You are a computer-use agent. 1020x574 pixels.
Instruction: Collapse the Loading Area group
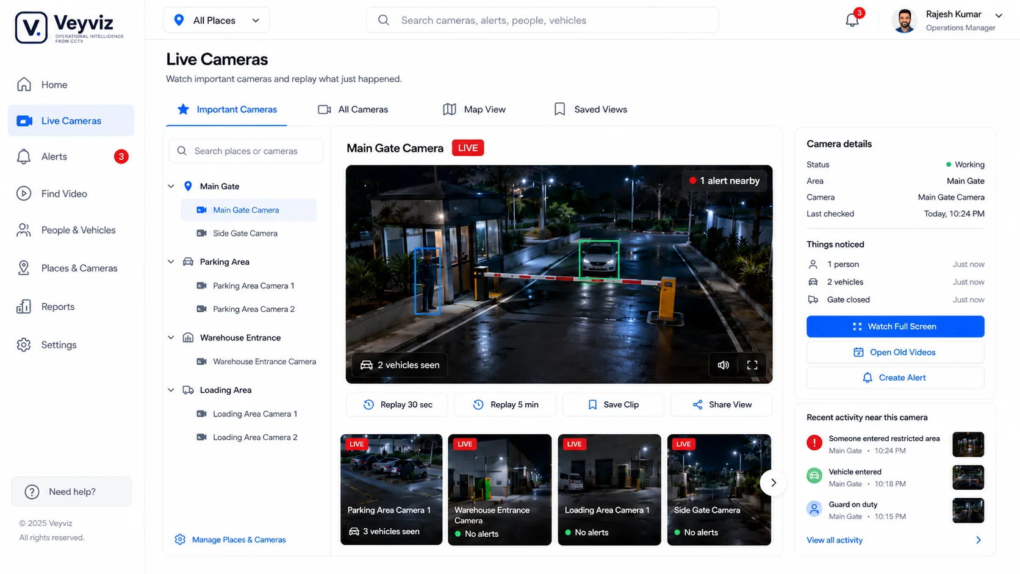(171, 390)
